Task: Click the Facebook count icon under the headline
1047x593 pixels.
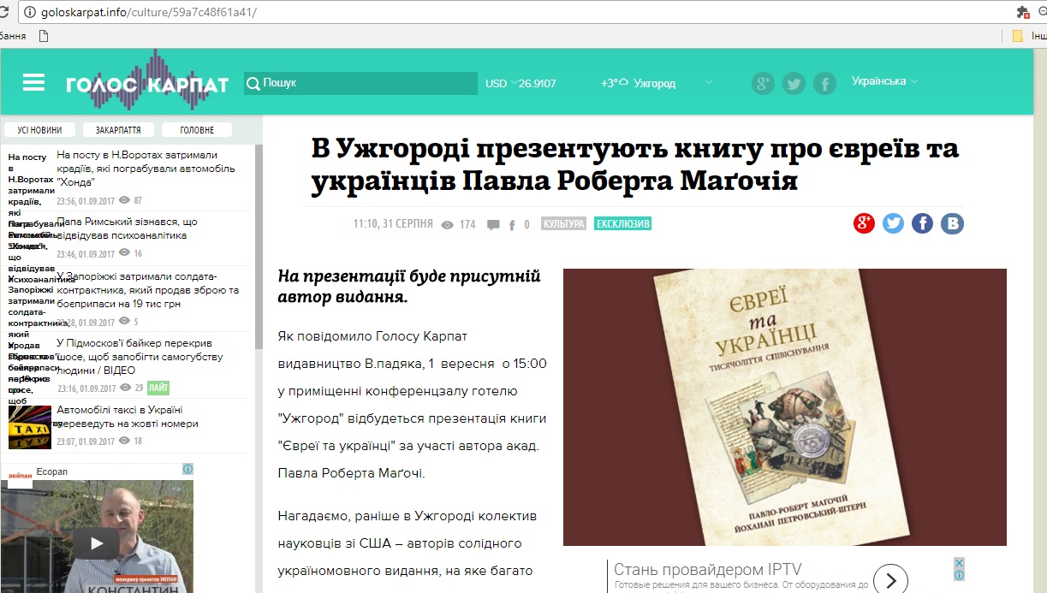Action: pos(512,226)
